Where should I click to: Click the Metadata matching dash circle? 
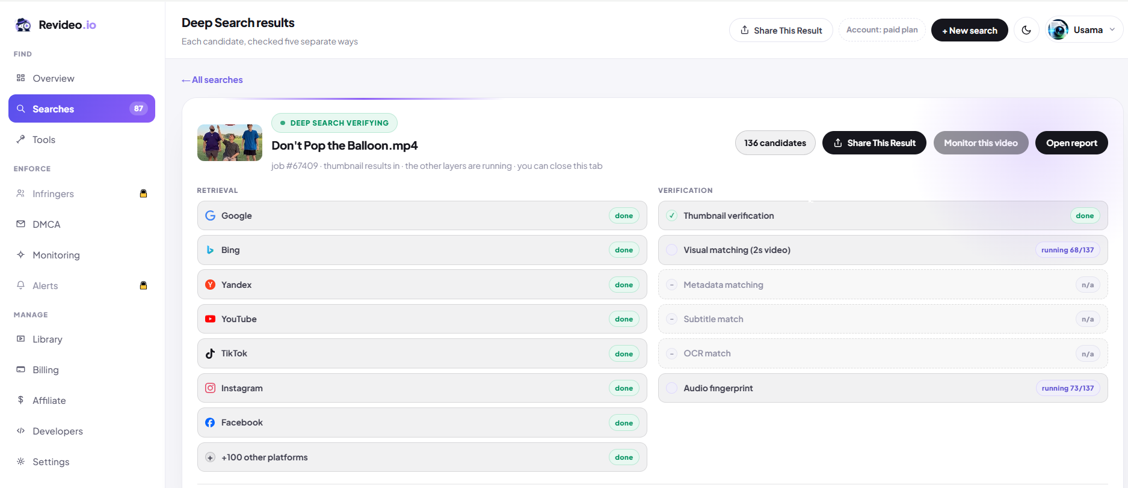pos(672,285)
